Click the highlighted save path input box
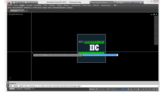Image resolution: width=164 pixels, height=92 pixels. [100, 55]
